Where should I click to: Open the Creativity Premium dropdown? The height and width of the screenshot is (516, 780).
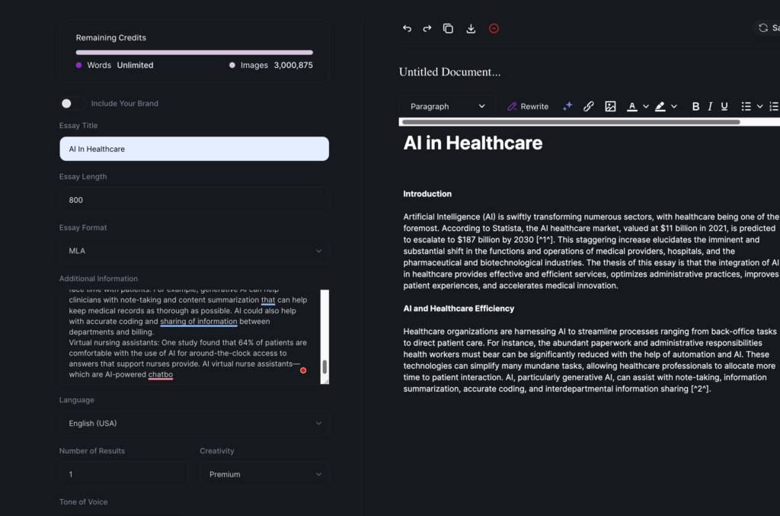pyautogui.click(x=264, y=474)
